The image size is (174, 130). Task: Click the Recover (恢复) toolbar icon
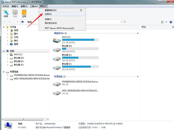(15, 13)
